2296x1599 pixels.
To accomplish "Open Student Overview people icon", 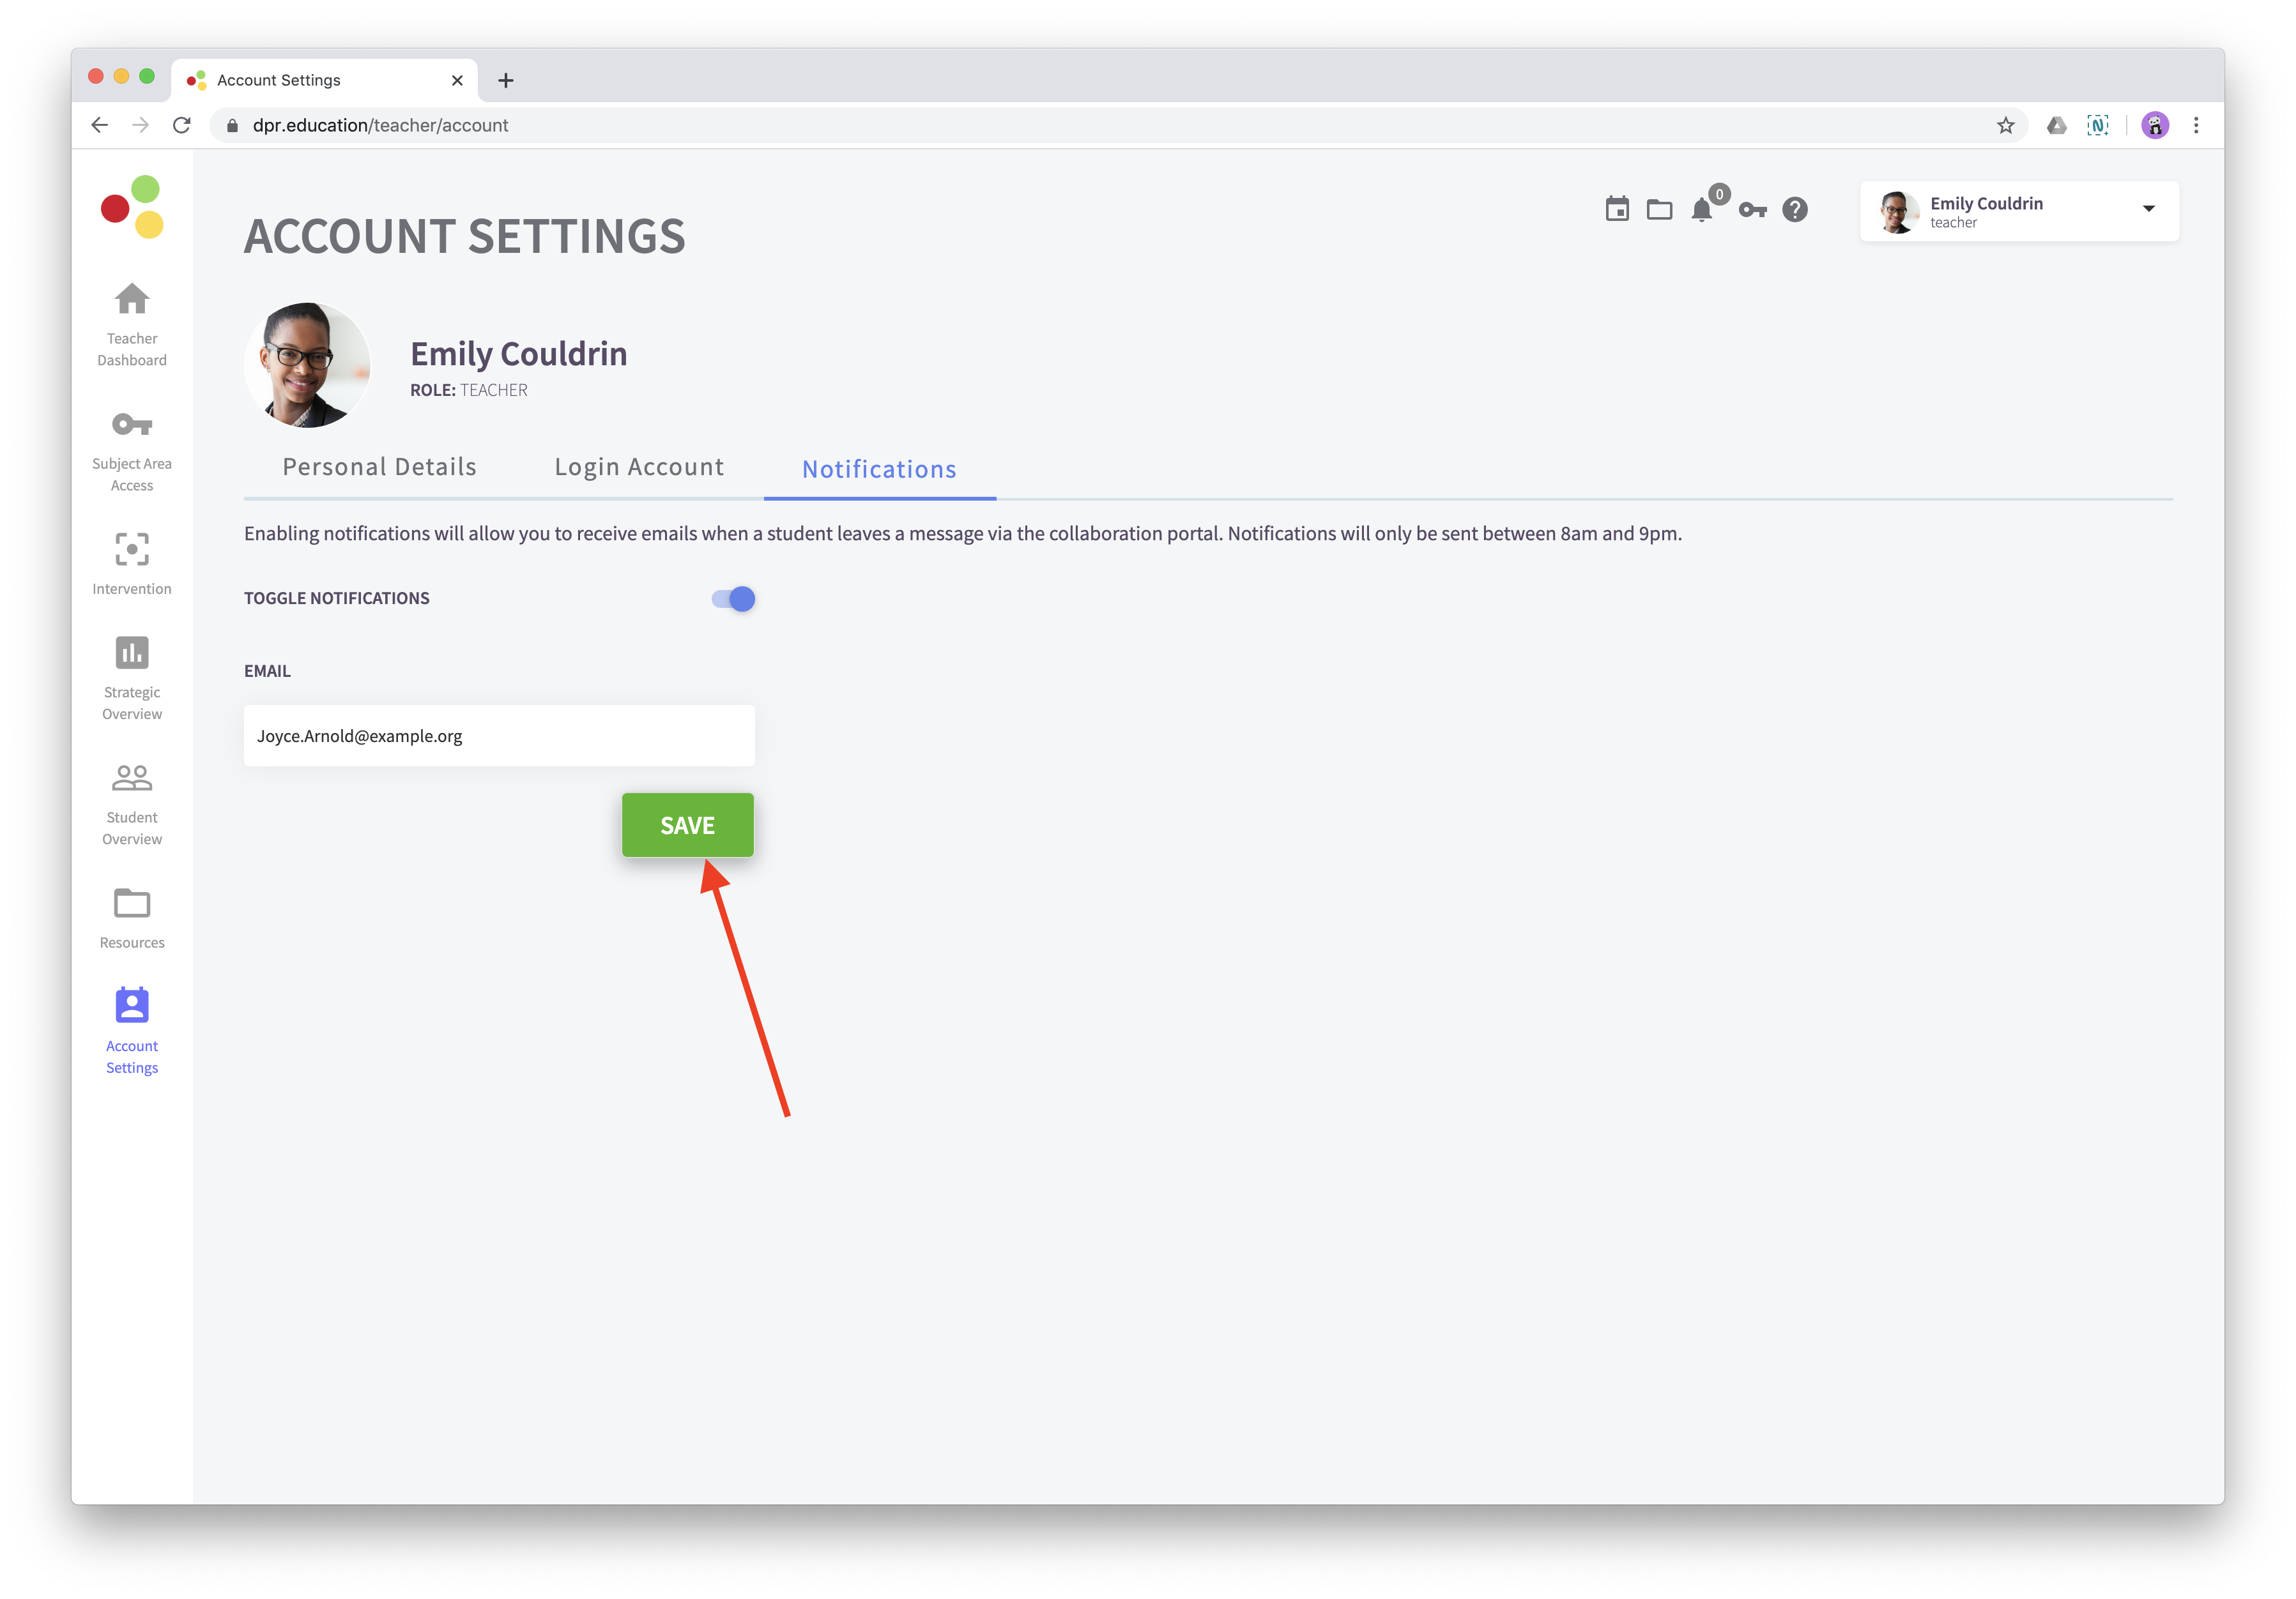I will pyautogui.click(x=132, y=778).
